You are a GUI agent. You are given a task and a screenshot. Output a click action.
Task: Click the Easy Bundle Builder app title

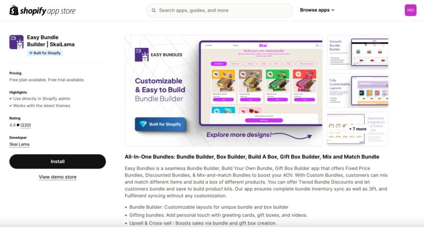point(51,41)
